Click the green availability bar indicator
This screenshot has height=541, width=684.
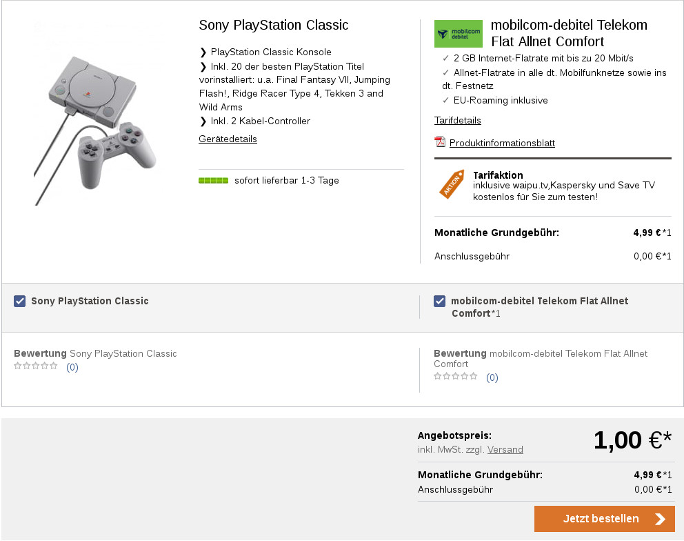[213, 181]
